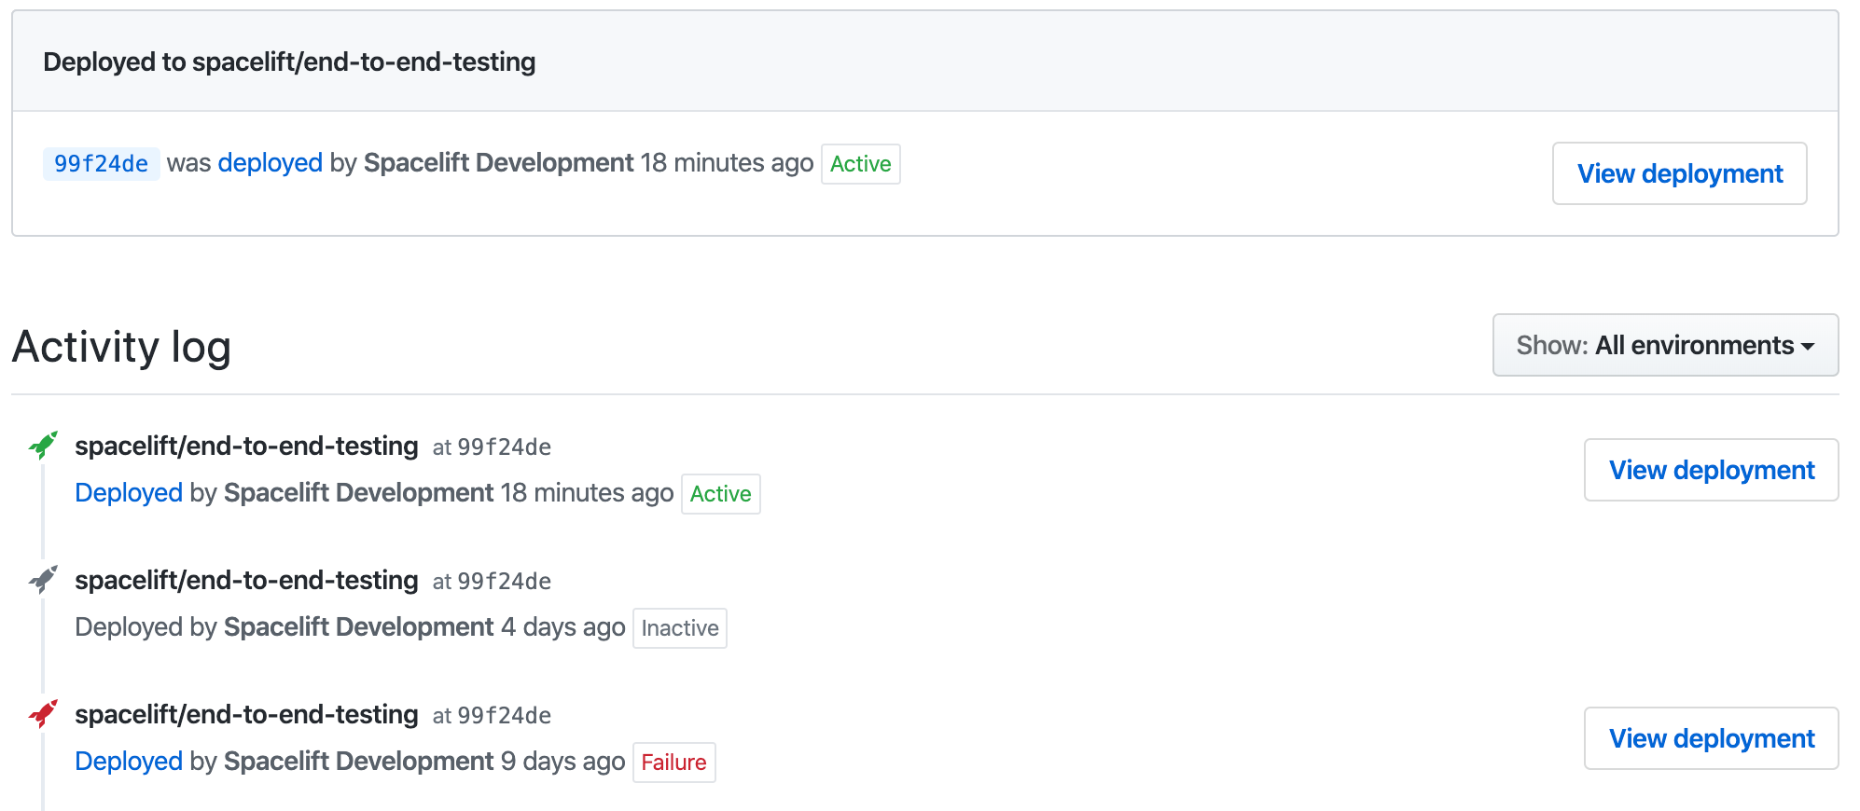Click View deployment in the top banner
Viewport: 1860px width, 811px height.
click(x=1679, y=173)
